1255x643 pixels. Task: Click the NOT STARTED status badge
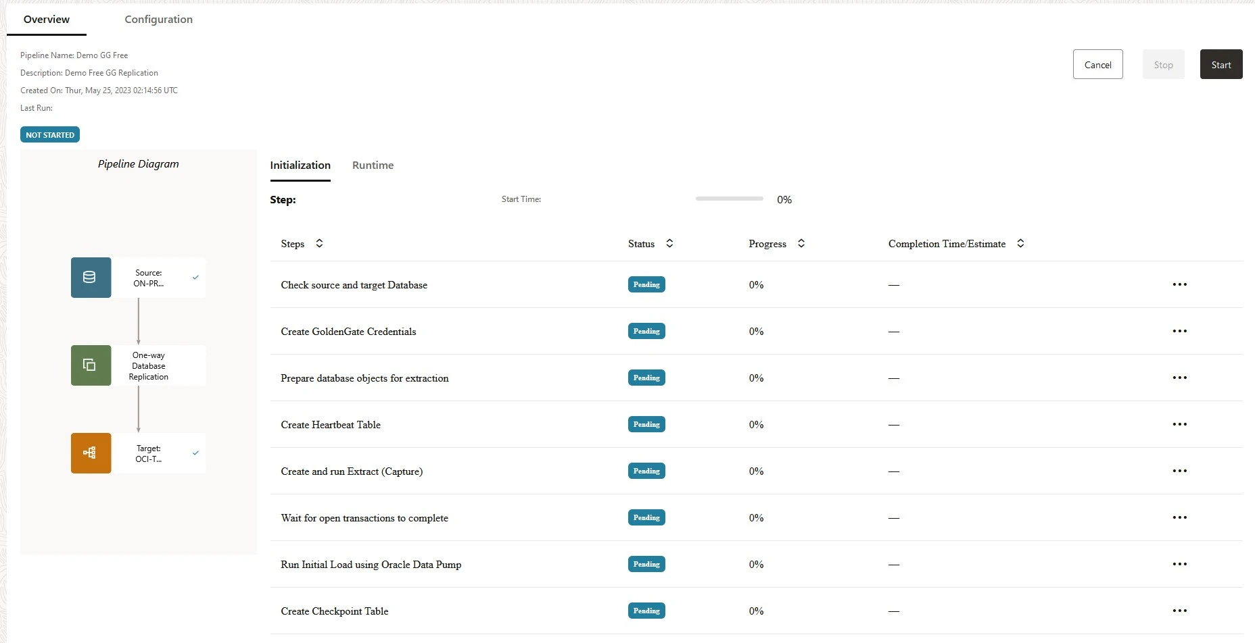(x=50, y=135)
